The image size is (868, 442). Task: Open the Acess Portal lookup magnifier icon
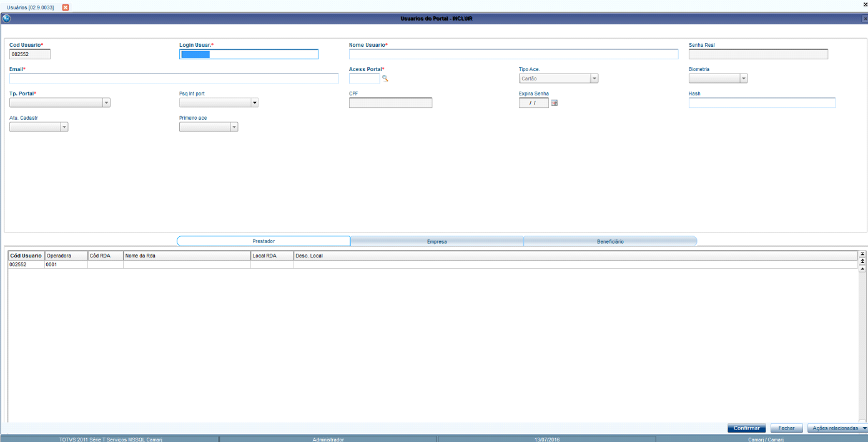point(385,79)
